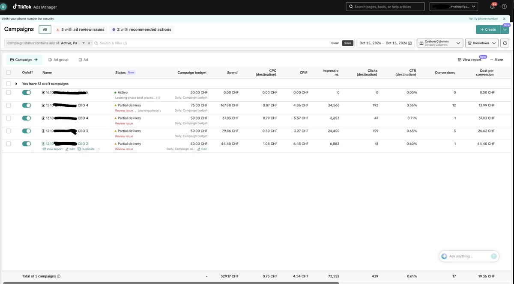Viewport: 514px width, 284px height.
Task: Click the Save filter button
Action: click(x=347, y=43)
